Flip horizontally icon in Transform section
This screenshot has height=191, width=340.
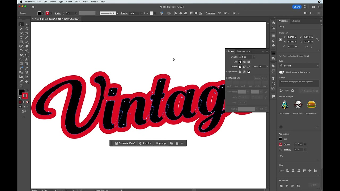[307, 47]
